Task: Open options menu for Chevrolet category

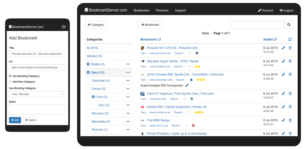Action: (128, 81)
